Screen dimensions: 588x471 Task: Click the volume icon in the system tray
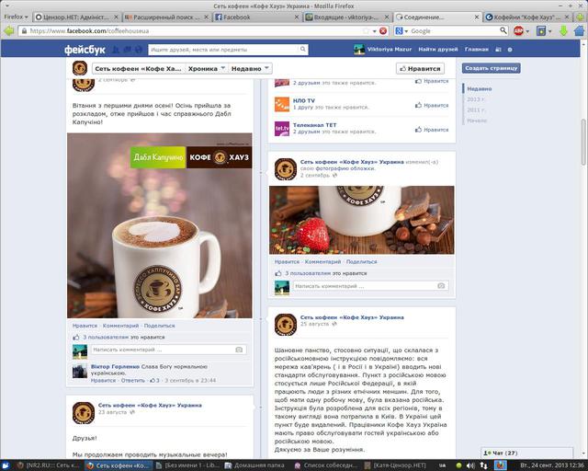point(469,465)
